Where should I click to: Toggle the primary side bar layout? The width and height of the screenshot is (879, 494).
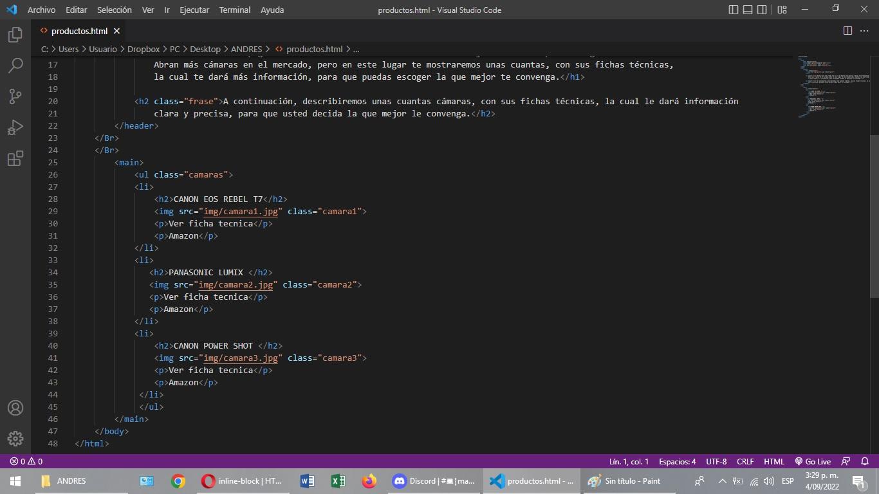734,10
